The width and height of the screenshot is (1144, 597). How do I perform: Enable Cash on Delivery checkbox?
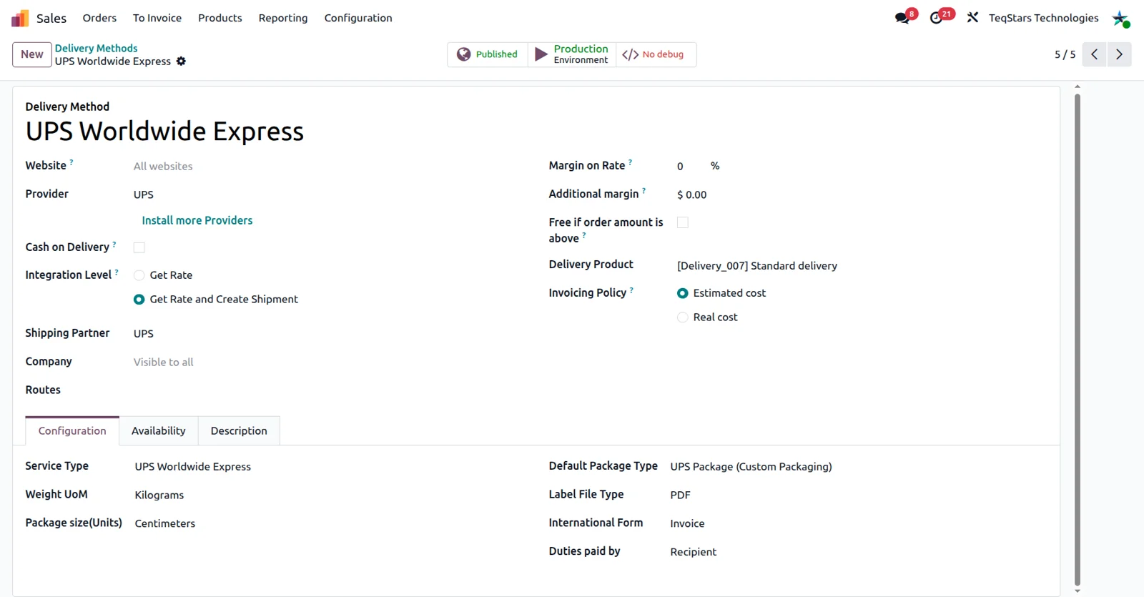(139, 247)
